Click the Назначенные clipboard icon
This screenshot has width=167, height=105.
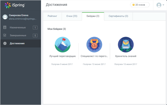coord(5,27)
